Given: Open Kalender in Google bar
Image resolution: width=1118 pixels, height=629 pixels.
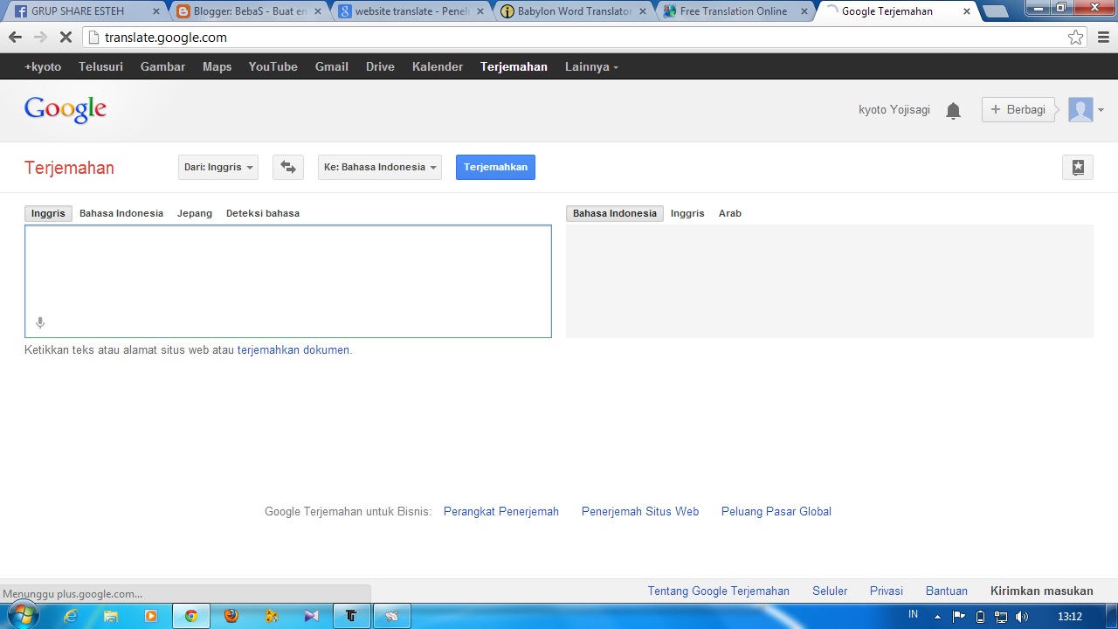Looking at the screenshot, I should pyautogui.click(x=438, y=66).
